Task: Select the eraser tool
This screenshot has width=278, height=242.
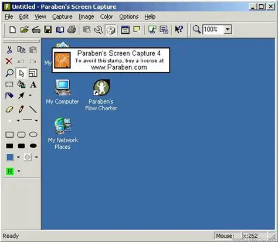Action: pos(9,110)
